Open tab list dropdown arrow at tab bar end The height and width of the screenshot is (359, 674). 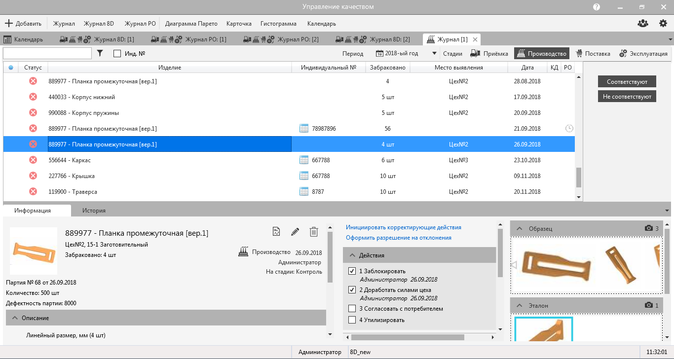tap(670, 40)
